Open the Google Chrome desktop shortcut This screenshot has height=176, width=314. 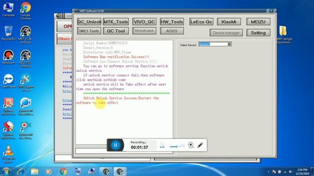[x=26, y=11]
